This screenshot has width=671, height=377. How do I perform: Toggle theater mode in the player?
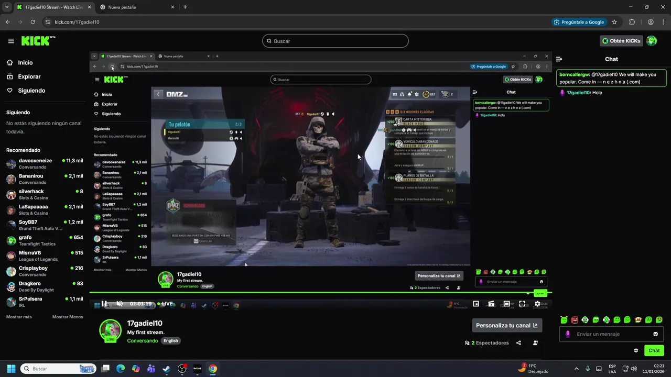click(x=506, y=304)
